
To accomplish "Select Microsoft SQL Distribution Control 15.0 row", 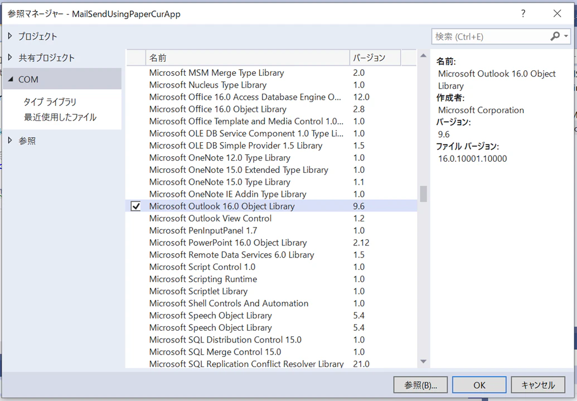I will (271, 340).
